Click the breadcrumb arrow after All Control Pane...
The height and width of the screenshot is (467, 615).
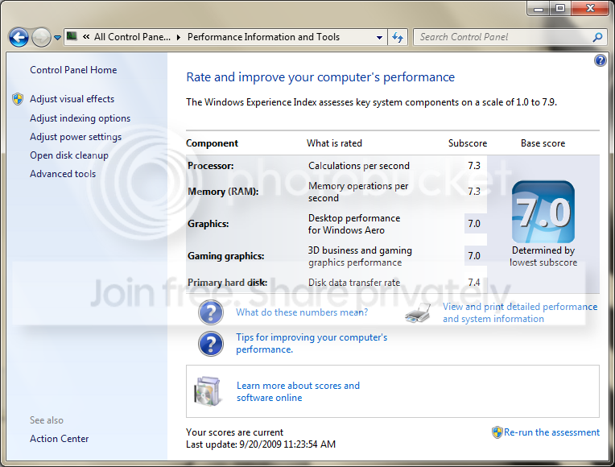coord(179,37)
